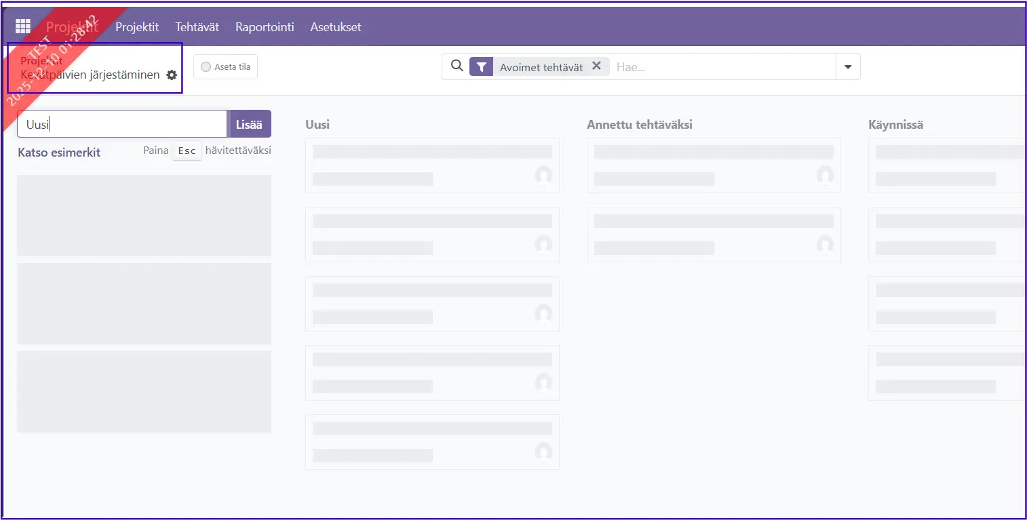Select the Käynnissä column header

895,125
